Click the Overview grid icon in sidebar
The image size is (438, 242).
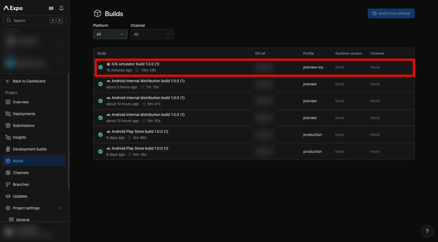click(x=8, y=102)
